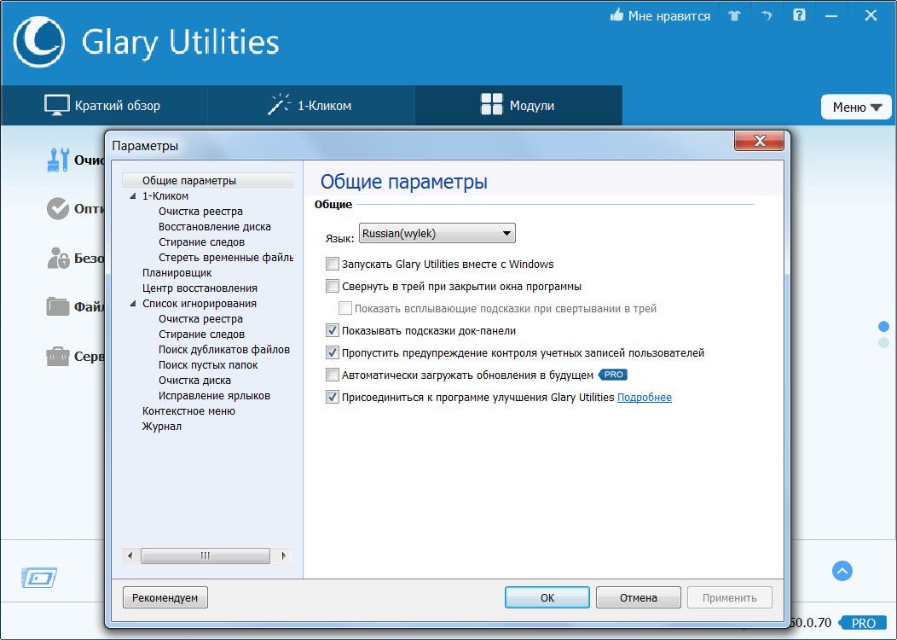
Task: Open the Краткий обзор tab
Action: tap(103, 105)
